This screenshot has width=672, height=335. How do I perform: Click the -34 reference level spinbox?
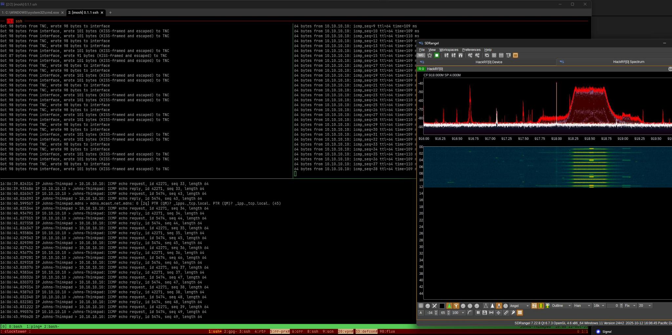tap(431, 313)
